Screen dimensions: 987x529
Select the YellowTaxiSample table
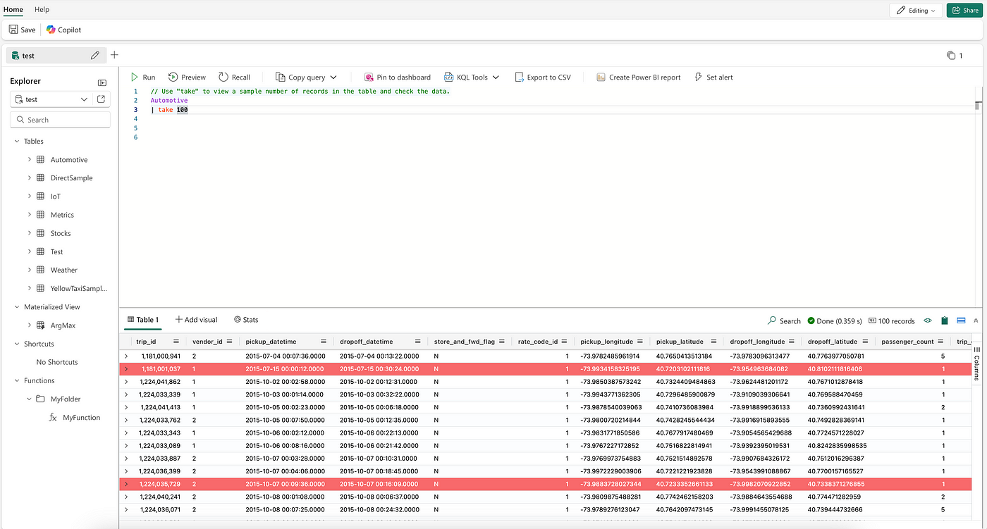pyautogui.click(x=78, y=289)
